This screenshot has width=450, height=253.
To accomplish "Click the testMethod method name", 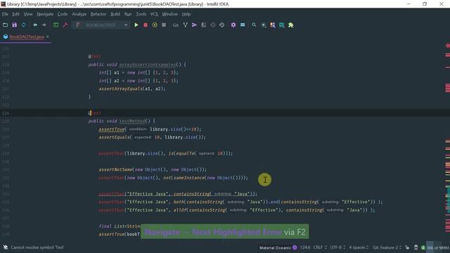I will [x=132, y=121].
